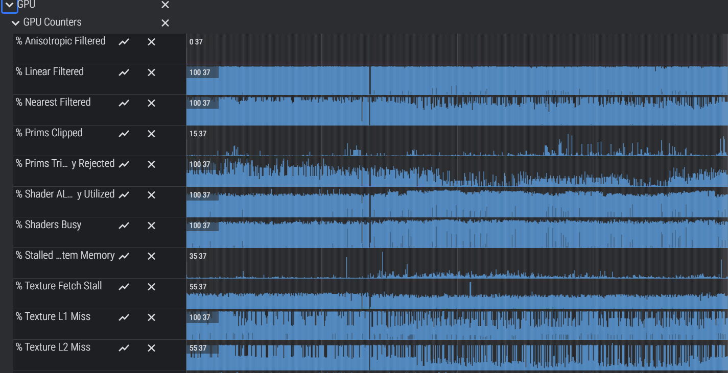The width and height of the screenshot is (728, 373).
Task: Remove the % Shaders Busy track
Action: [x=151, y=226]
